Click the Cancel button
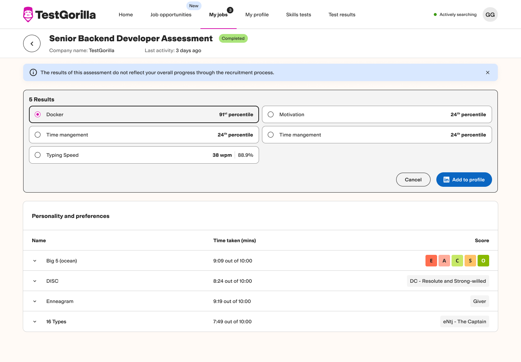The image size is (521, 362). [413, 180]
